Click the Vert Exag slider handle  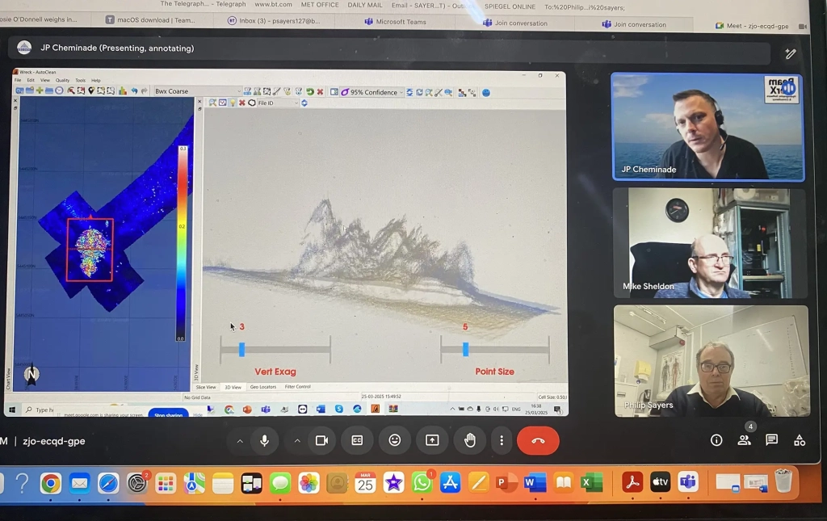coord(241,349)
